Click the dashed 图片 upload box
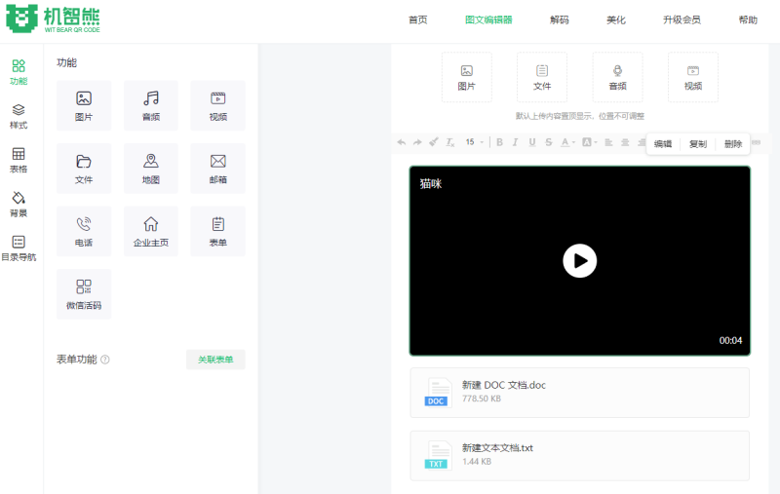Screen dimensions: 780x494 (467, 77)
